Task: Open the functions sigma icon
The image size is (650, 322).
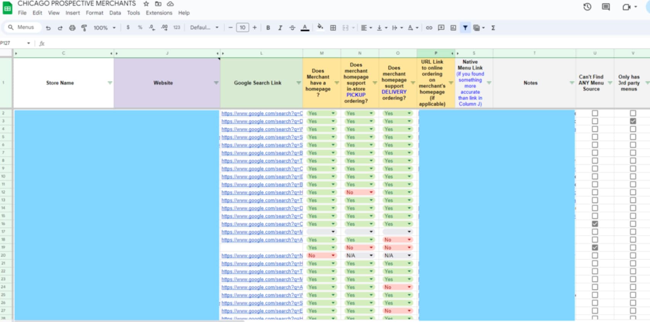Action: pos(493,28)
